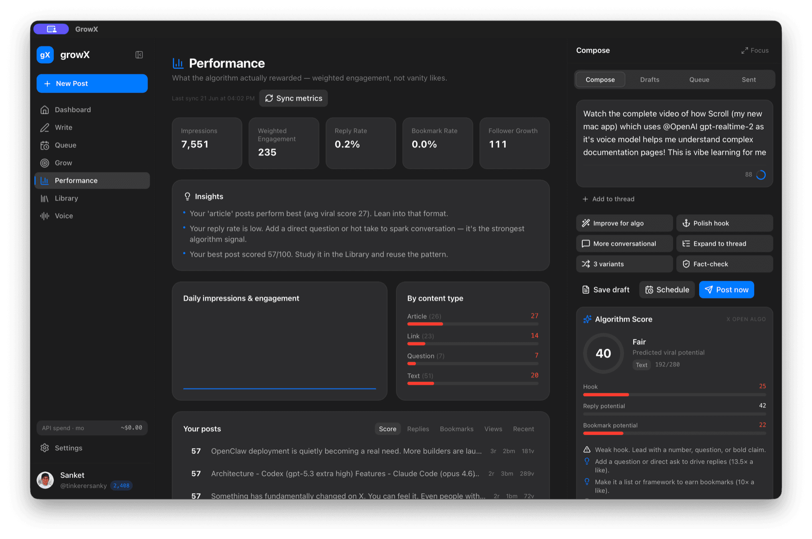Click the Bookmark Rate 0.0% card
The height and width of the screenshot is (539, 812).
coord(438,143)
